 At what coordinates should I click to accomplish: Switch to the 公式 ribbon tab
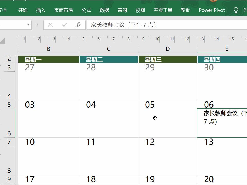click(86, 10)
